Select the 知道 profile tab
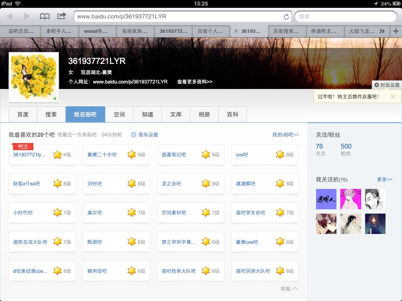 (148, 114)
